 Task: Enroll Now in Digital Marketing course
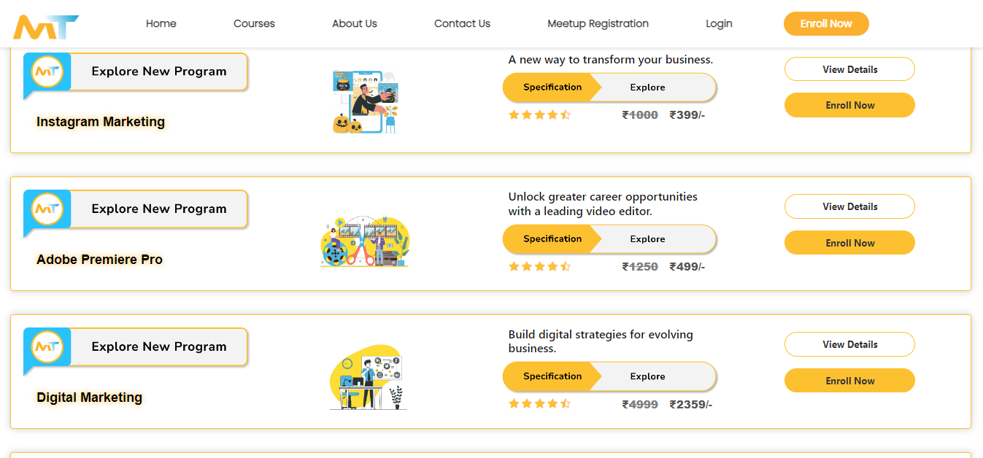[x=849, y=381]
